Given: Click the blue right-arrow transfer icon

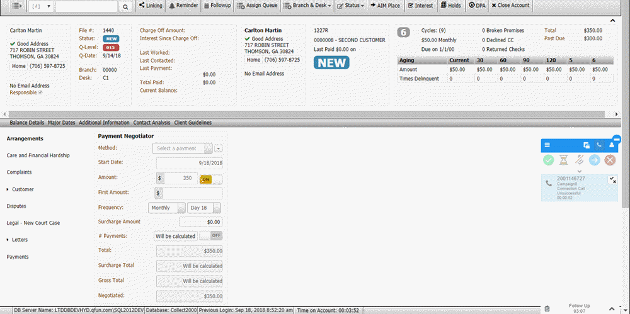Looking at the screenshot, I should (x=595, y=160).
